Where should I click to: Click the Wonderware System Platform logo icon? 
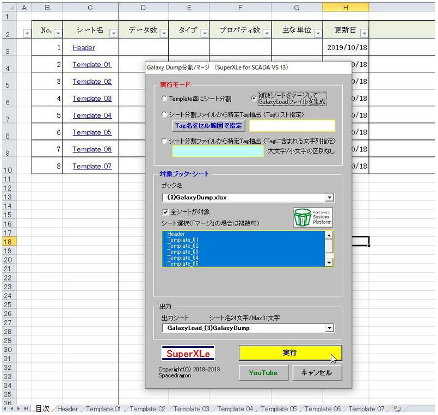(313, 217)
